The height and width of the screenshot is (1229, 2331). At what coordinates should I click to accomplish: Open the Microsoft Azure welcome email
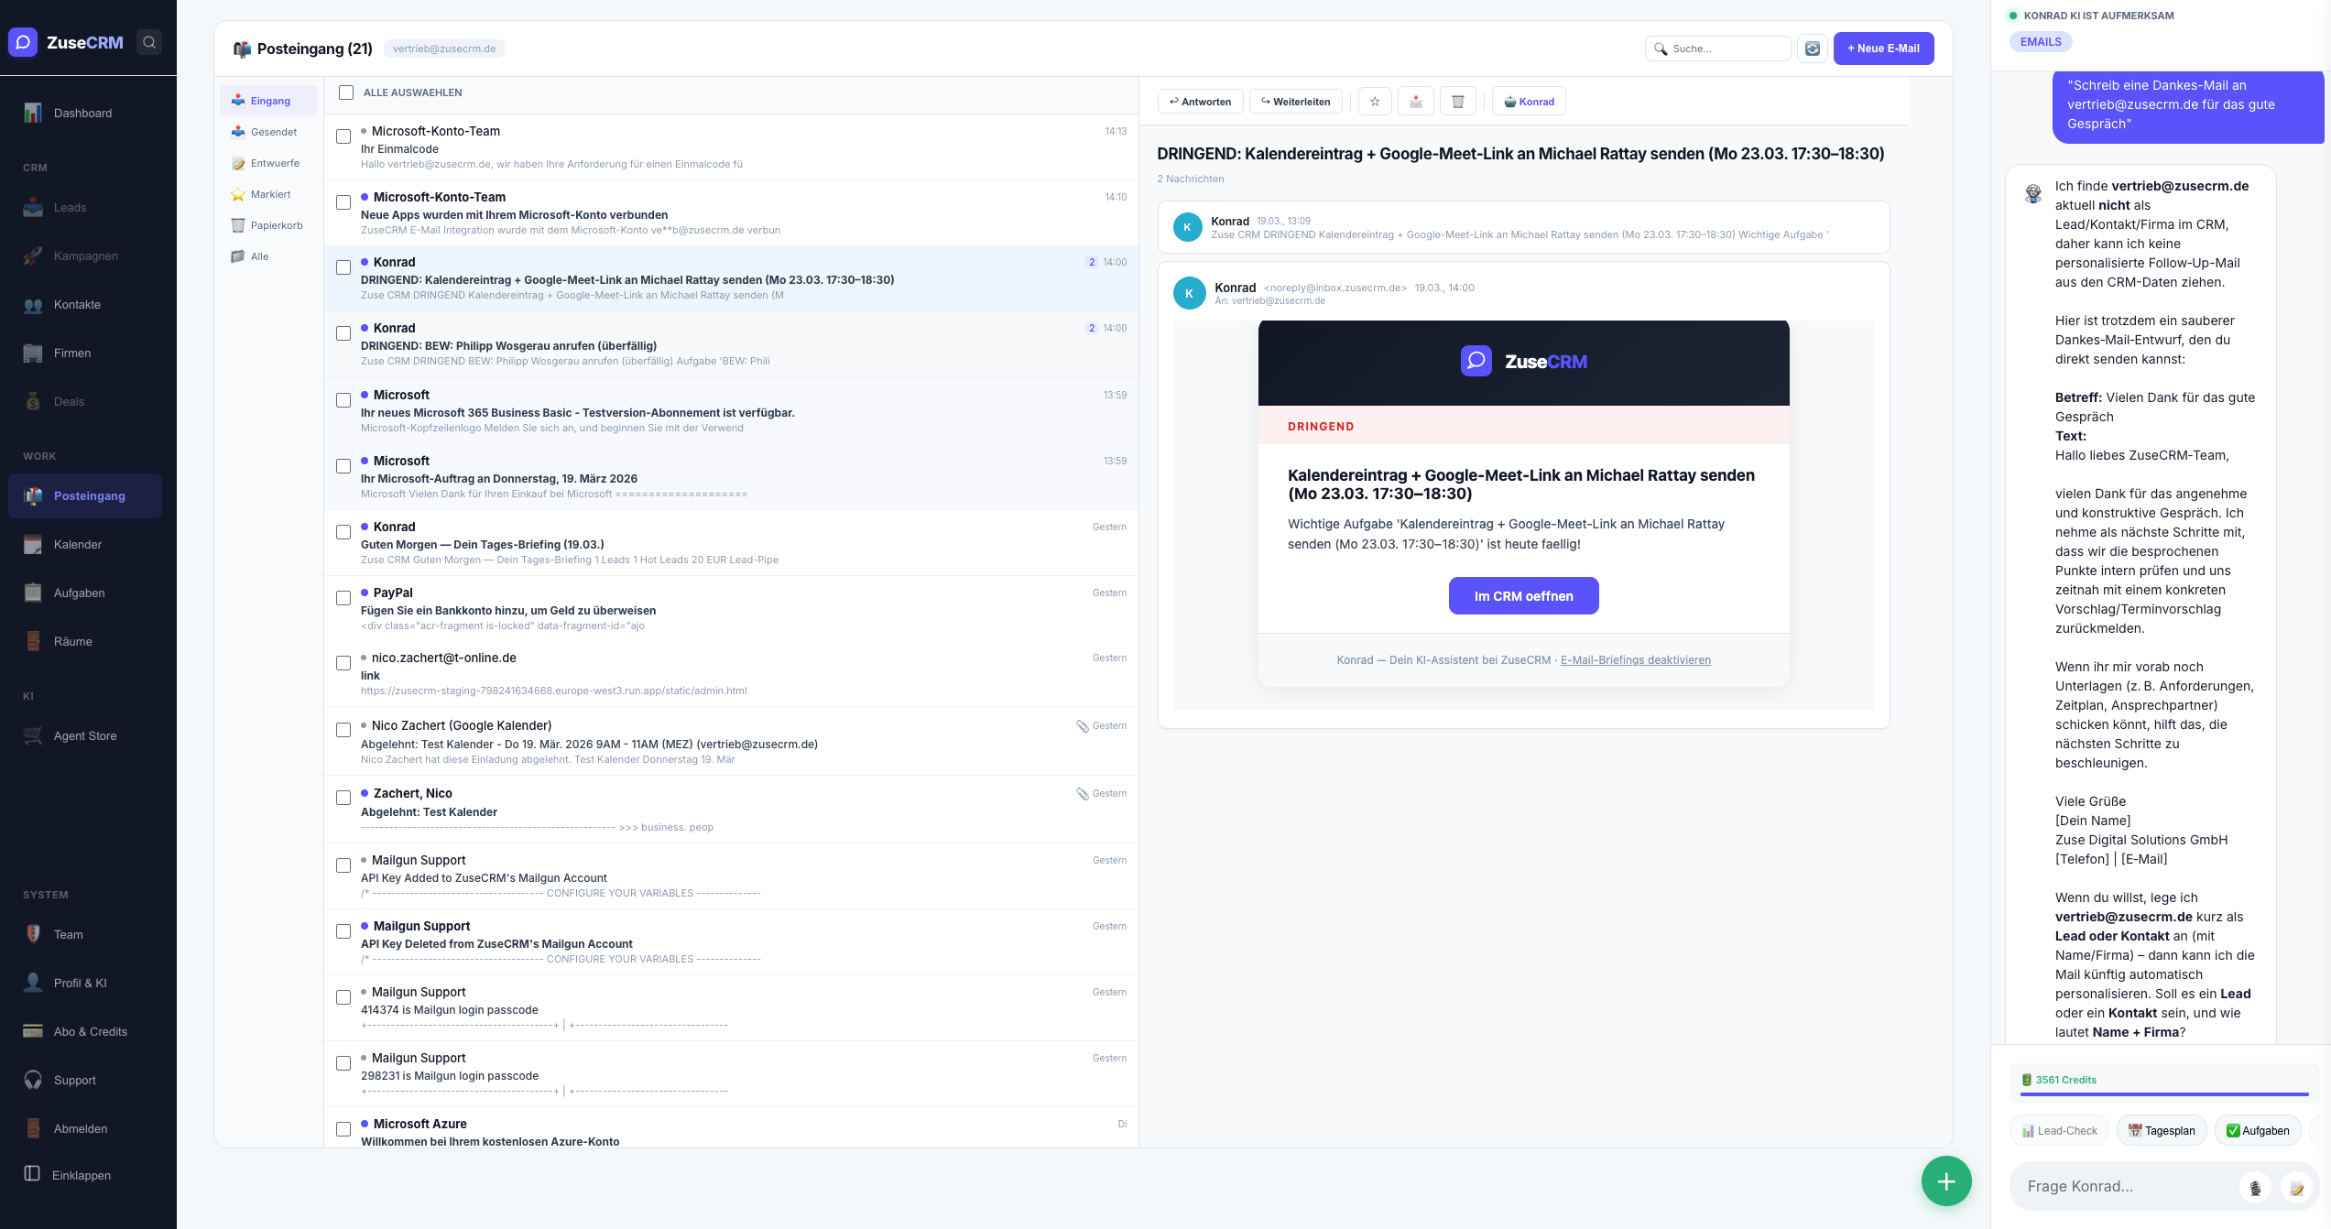tap(731, 1128)
